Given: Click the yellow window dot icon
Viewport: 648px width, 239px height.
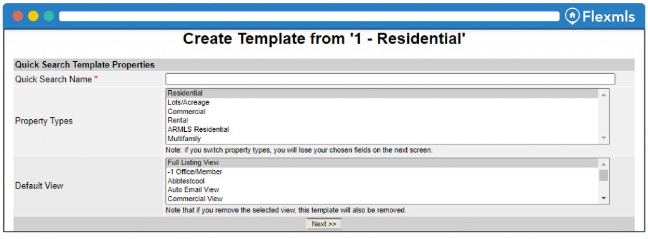Looking at the screenshot, I should click(34, 16).
